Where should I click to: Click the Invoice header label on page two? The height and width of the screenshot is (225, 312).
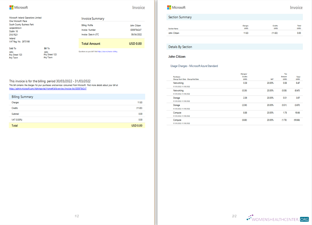(296, 7)
